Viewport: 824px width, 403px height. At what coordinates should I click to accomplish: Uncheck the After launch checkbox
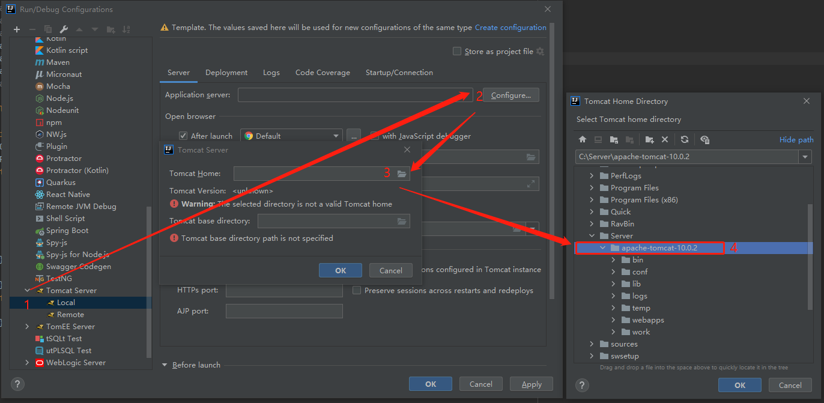(183, 136)
